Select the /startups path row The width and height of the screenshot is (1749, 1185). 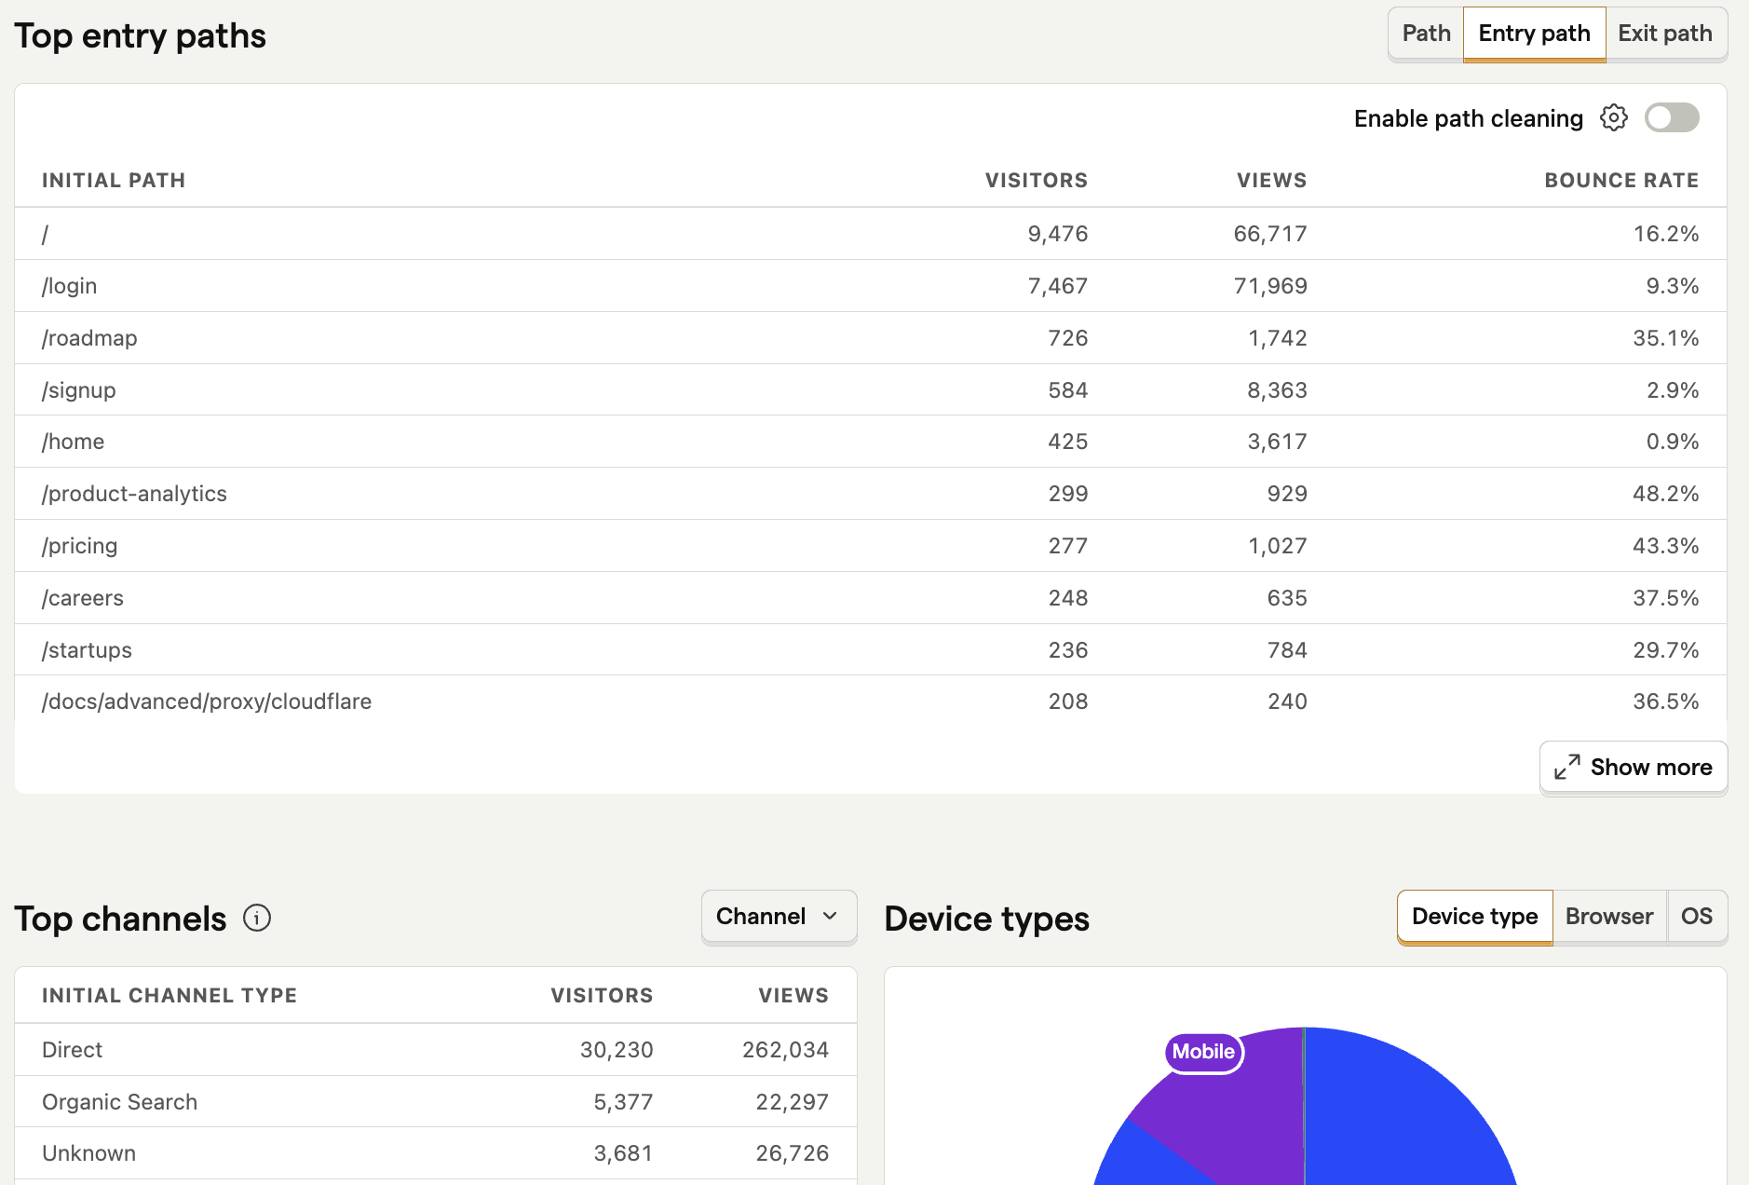tap(871, 650)
